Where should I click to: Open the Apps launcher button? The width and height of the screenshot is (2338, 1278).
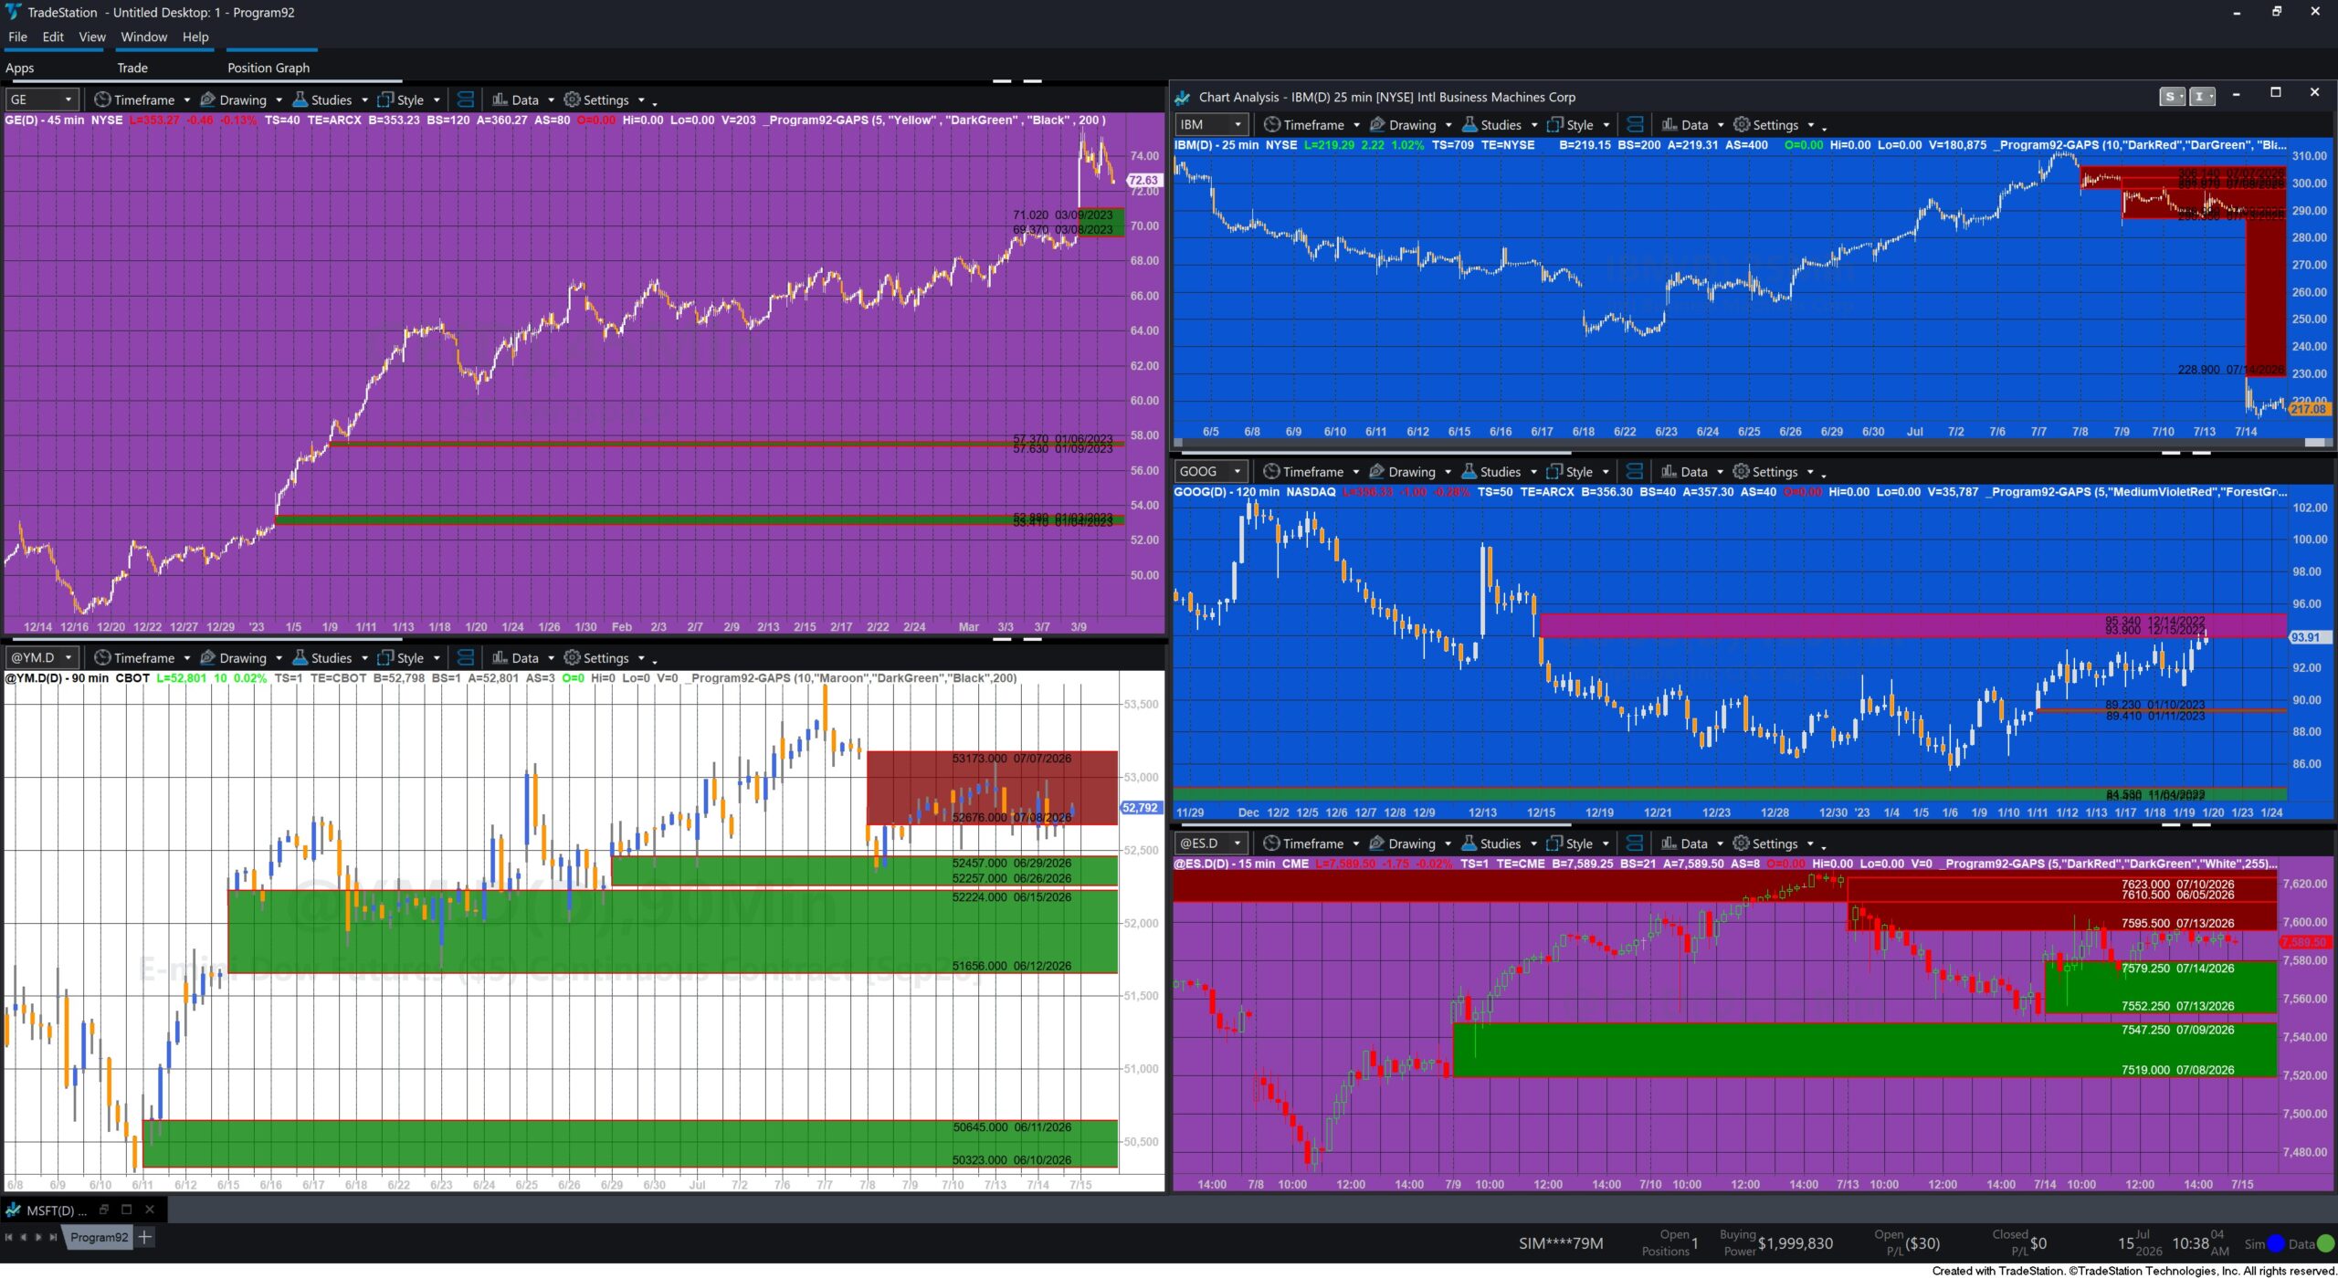(20, 68)
